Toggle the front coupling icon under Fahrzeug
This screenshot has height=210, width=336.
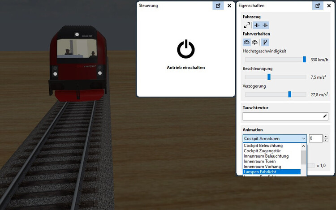click(x=257, y=25)
